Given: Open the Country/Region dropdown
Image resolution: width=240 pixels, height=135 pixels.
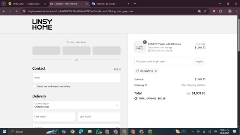Looking at the screenshot, I should point(76,105).
